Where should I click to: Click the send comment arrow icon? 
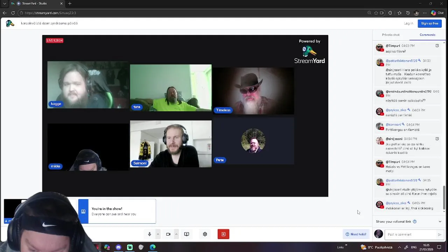440,234
